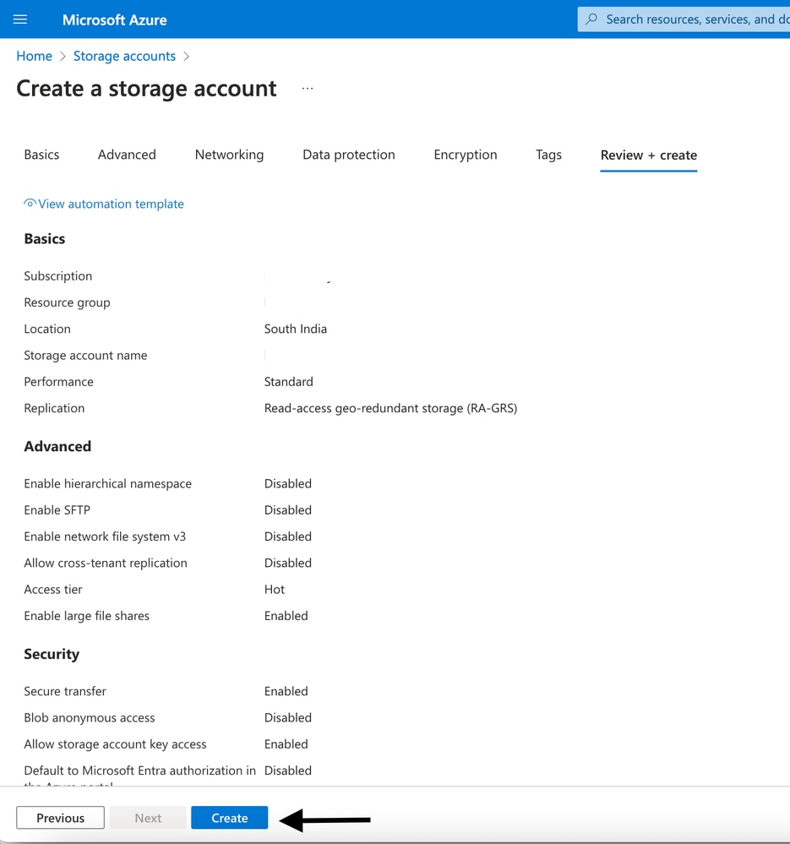
Task: Select Enabled value for Secure transfer
Action: 286,691
